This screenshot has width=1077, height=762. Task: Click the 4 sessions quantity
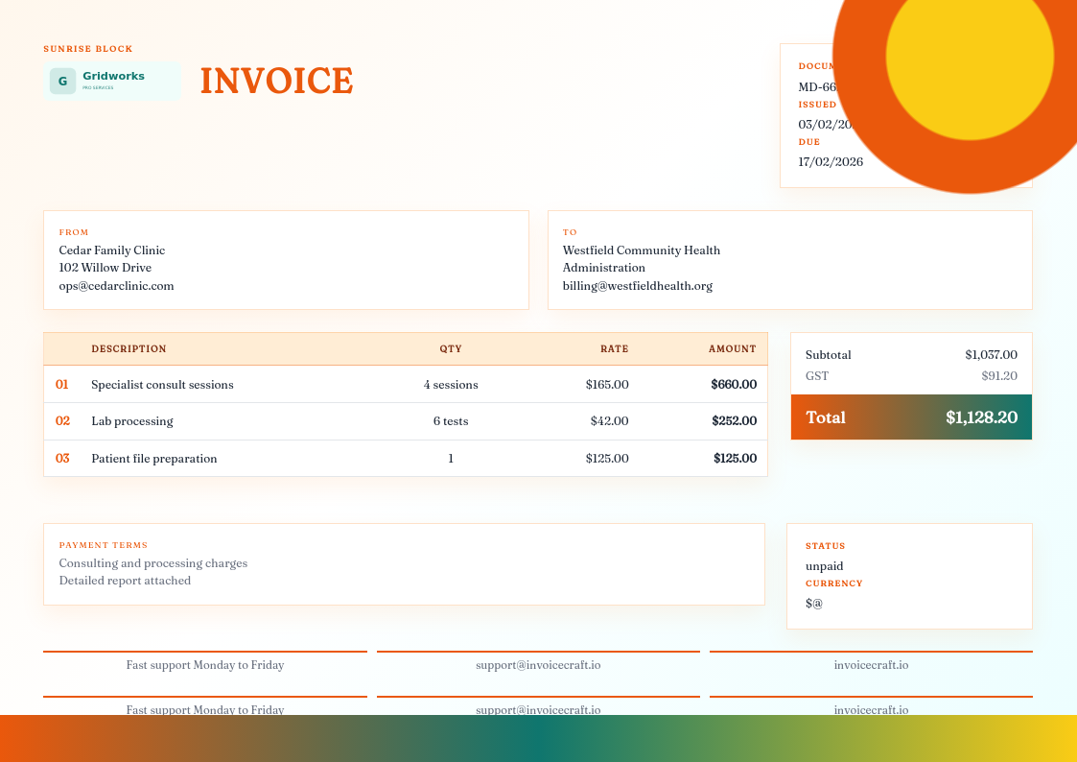(x=451, y=385)
